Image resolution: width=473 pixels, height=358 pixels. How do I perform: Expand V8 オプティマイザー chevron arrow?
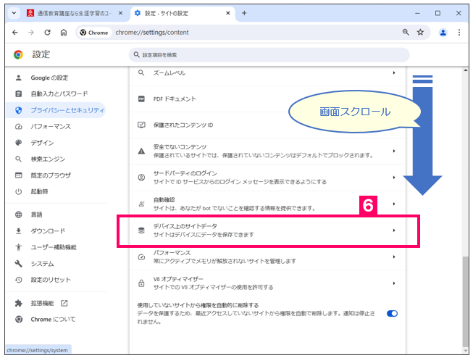pos(393,283)
